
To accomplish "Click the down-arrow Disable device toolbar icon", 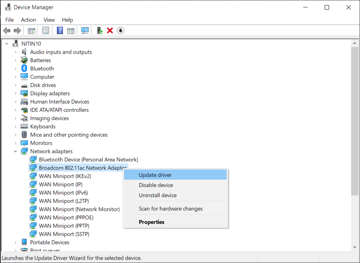I will click(x=120, y=31).
